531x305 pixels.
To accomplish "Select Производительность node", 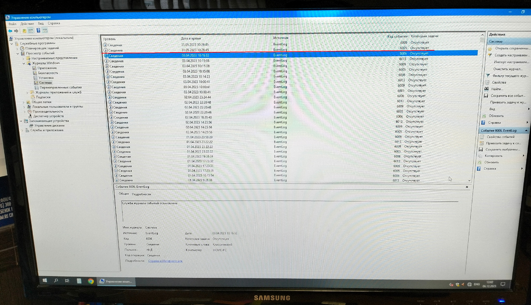I will pyautogui.click(x=47, y=111).
